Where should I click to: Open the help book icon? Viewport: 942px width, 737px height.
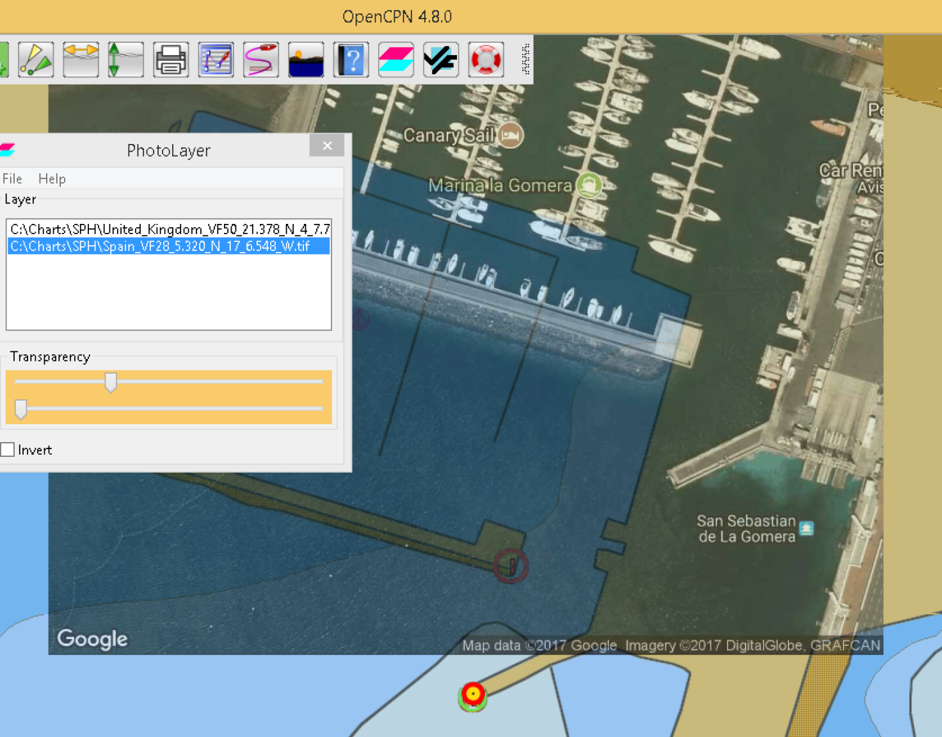click(x=351, y=60)
